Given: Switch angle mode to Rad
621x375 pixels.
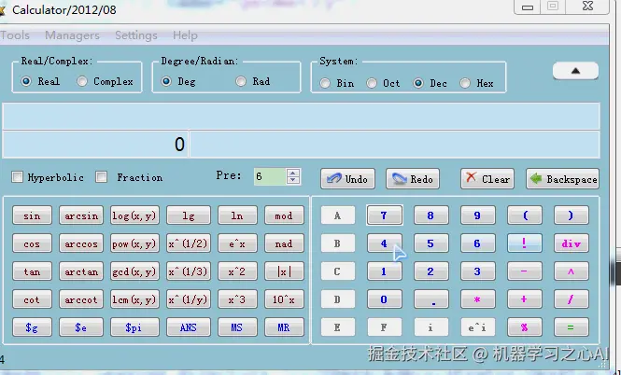Looking at the screenshot, I should (x=241, y=81).
